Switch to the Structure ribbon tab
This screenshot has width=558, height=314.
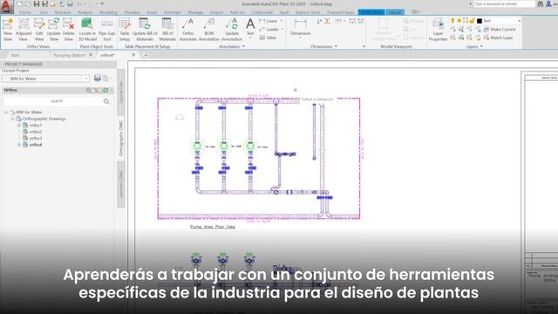(x=63, y=12)
